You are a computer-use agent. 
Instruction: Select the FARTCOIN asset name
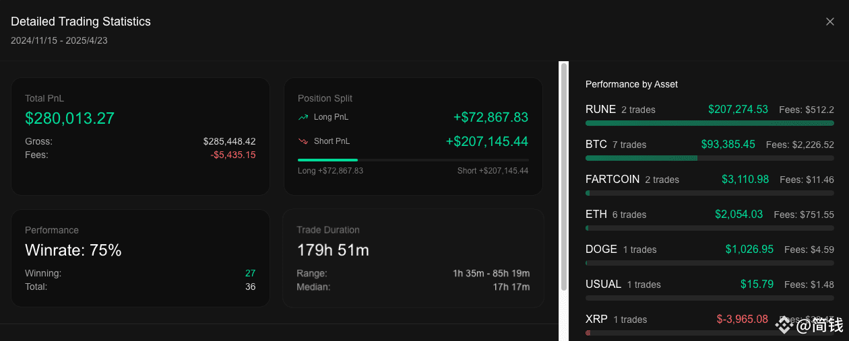coord(612,179)
